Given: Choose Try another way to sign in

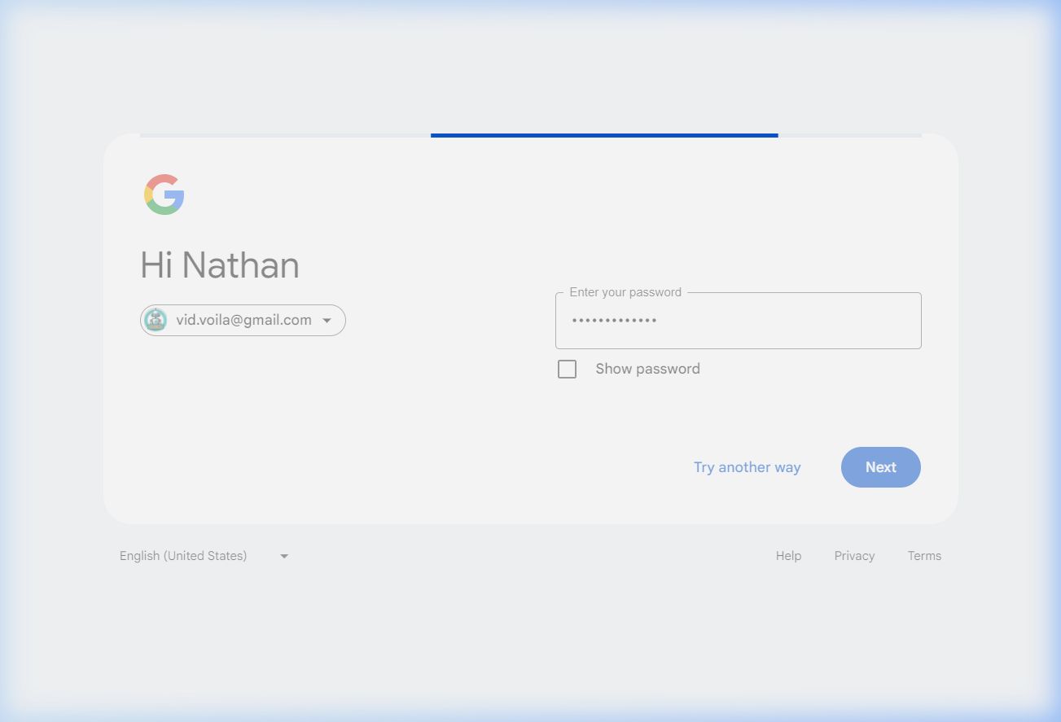Looking at the screenshot, I should click(747, 467).
